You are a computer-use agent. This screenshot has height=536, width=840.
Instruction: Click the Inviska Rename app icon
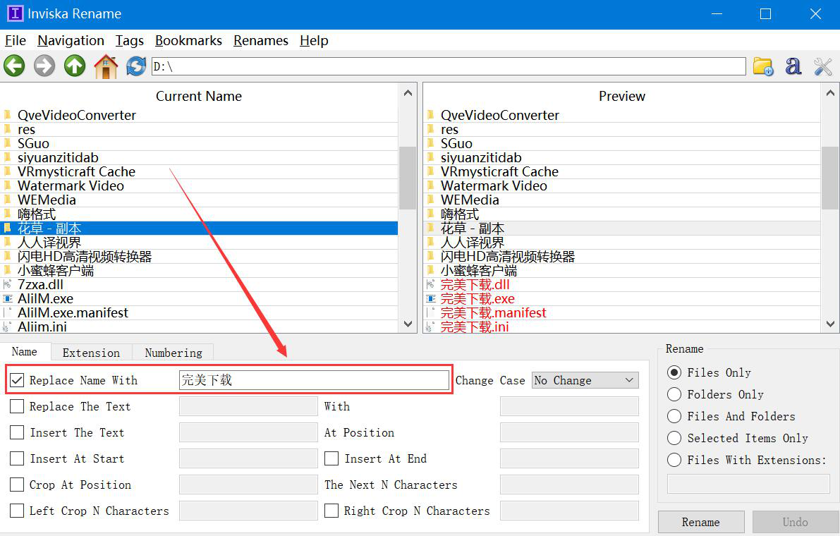(x=15, y=13)
